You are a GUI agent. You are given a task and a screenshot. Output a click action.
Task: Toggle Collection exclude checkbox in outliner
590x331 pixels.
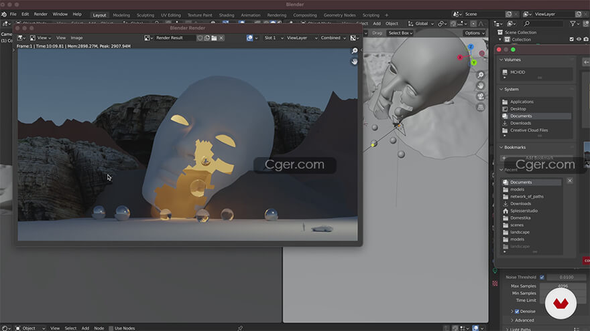tap(571, 39)
